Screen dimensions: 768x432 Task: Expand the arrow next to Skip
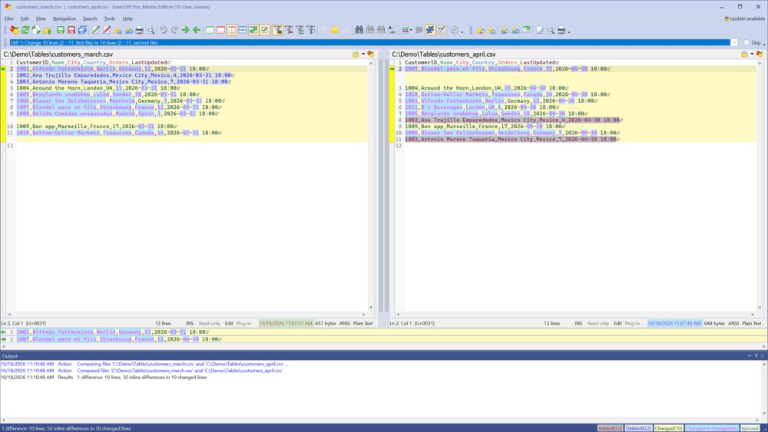(x=764, y=44)
